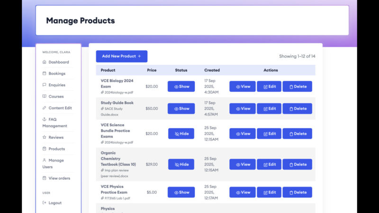Viewport: 379px width, 213px height.
Task: Delete VCE Science Bundle Practice Exams
Action: (x=298, y=133)
